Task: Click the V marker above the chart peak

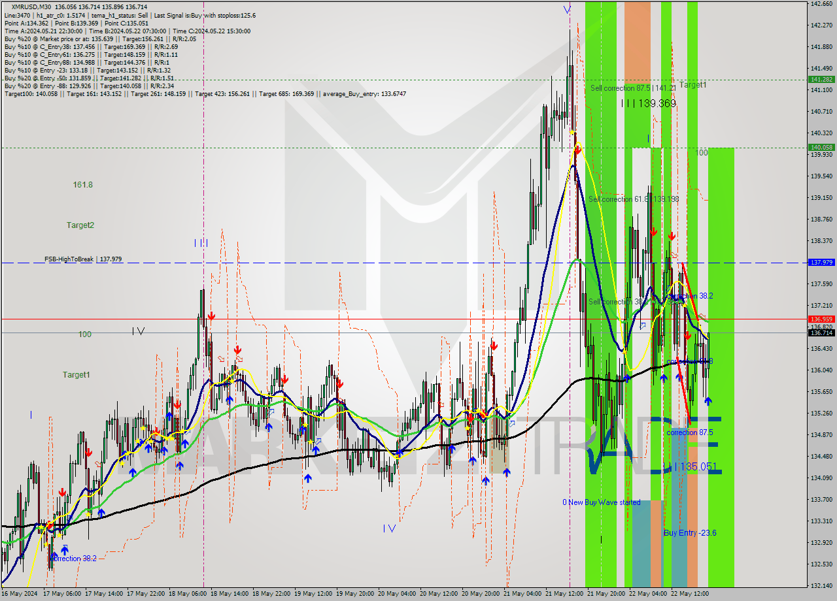Action: tap(566, 9)
